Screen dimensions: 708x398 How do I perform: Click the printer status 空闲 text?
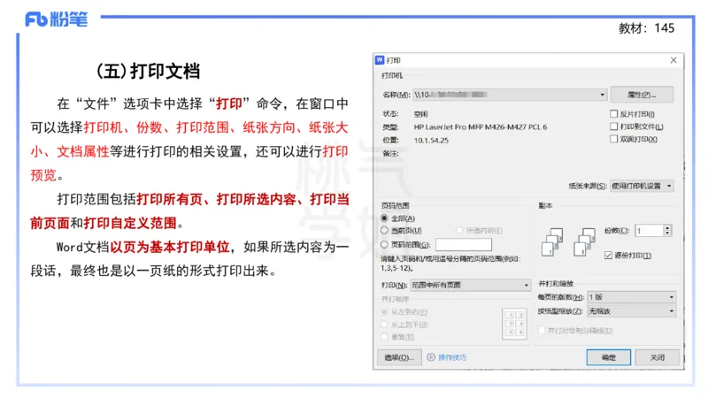tap(420, 114)
